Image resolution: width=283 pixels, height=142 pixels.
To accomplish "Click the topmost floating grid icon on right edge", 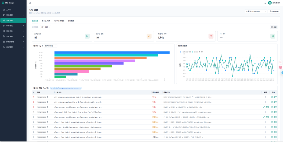I will point(280,62).
